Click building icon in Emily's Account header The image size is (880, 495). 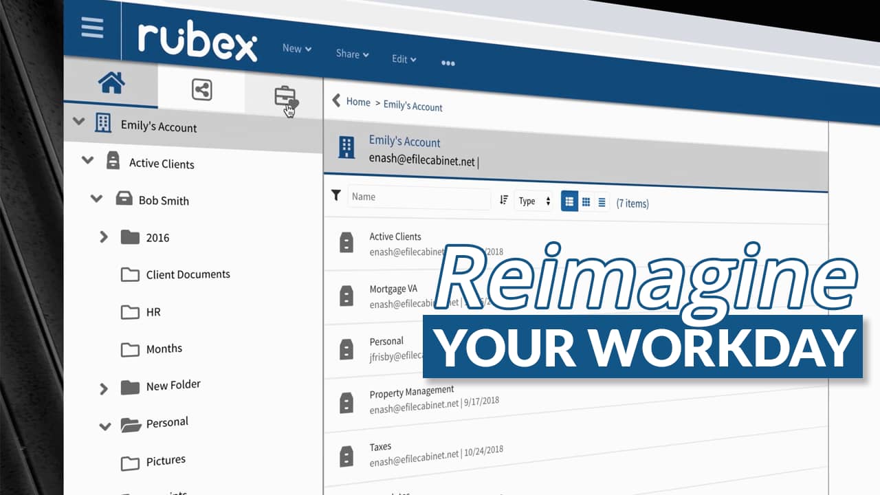347,146
